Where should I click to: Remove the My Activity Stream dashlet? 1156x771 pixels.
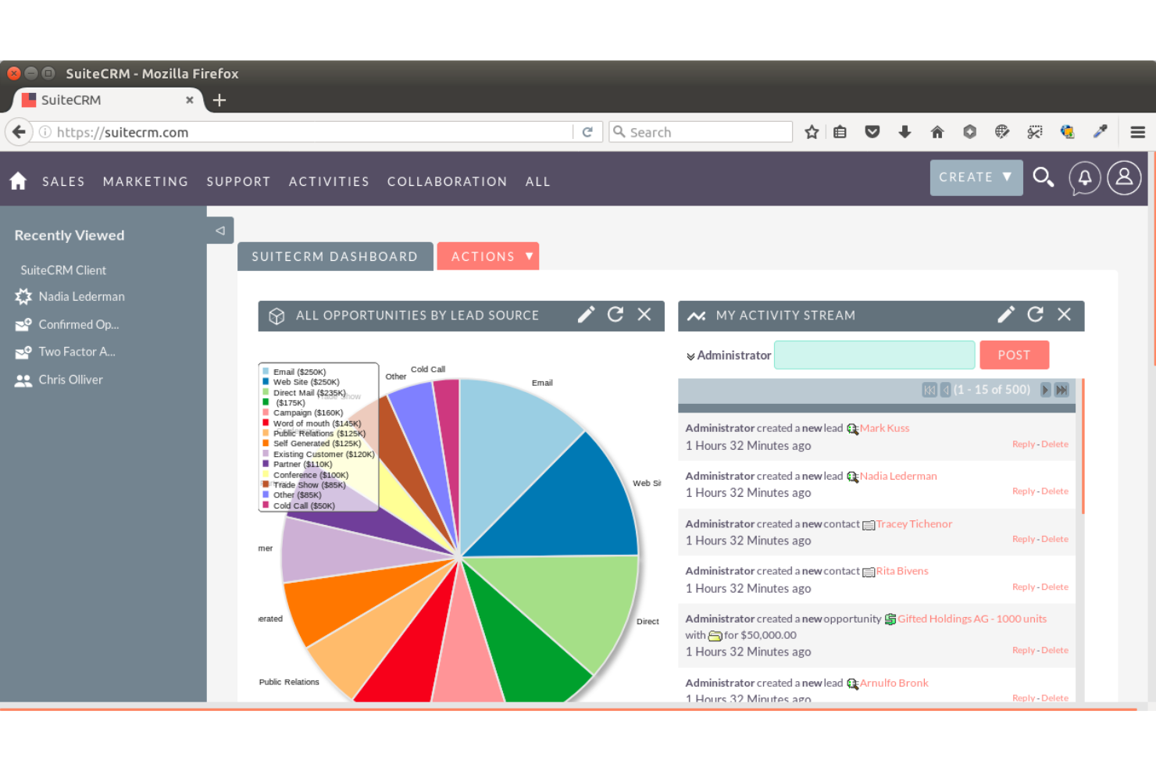1064,314
